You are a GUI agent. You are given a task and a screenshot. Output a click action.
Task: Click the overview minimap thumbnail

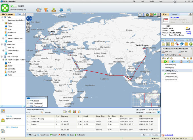click(x=146, y=98)
